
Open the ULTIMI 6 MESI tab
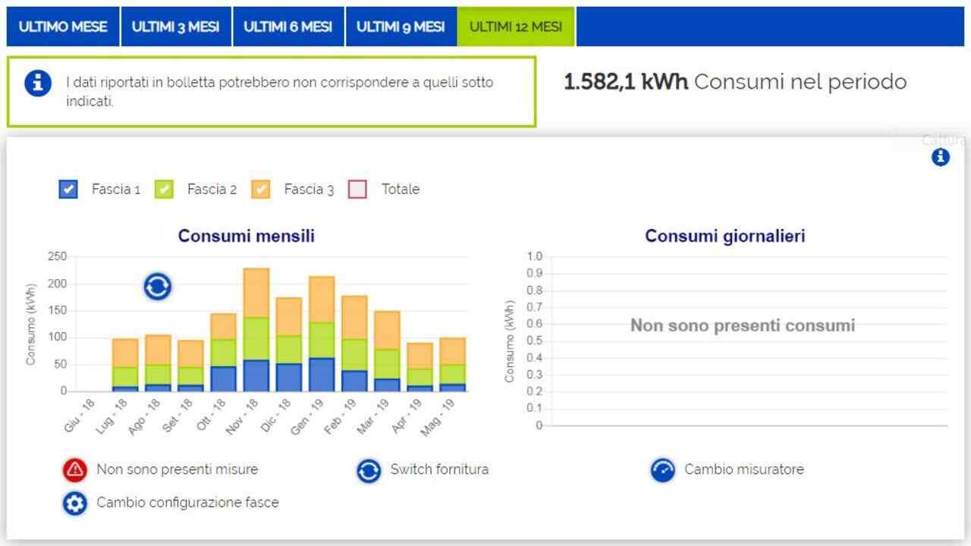288,27
